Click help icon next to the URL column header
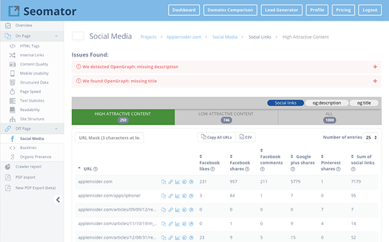389x242 pixels. [95, 169]
